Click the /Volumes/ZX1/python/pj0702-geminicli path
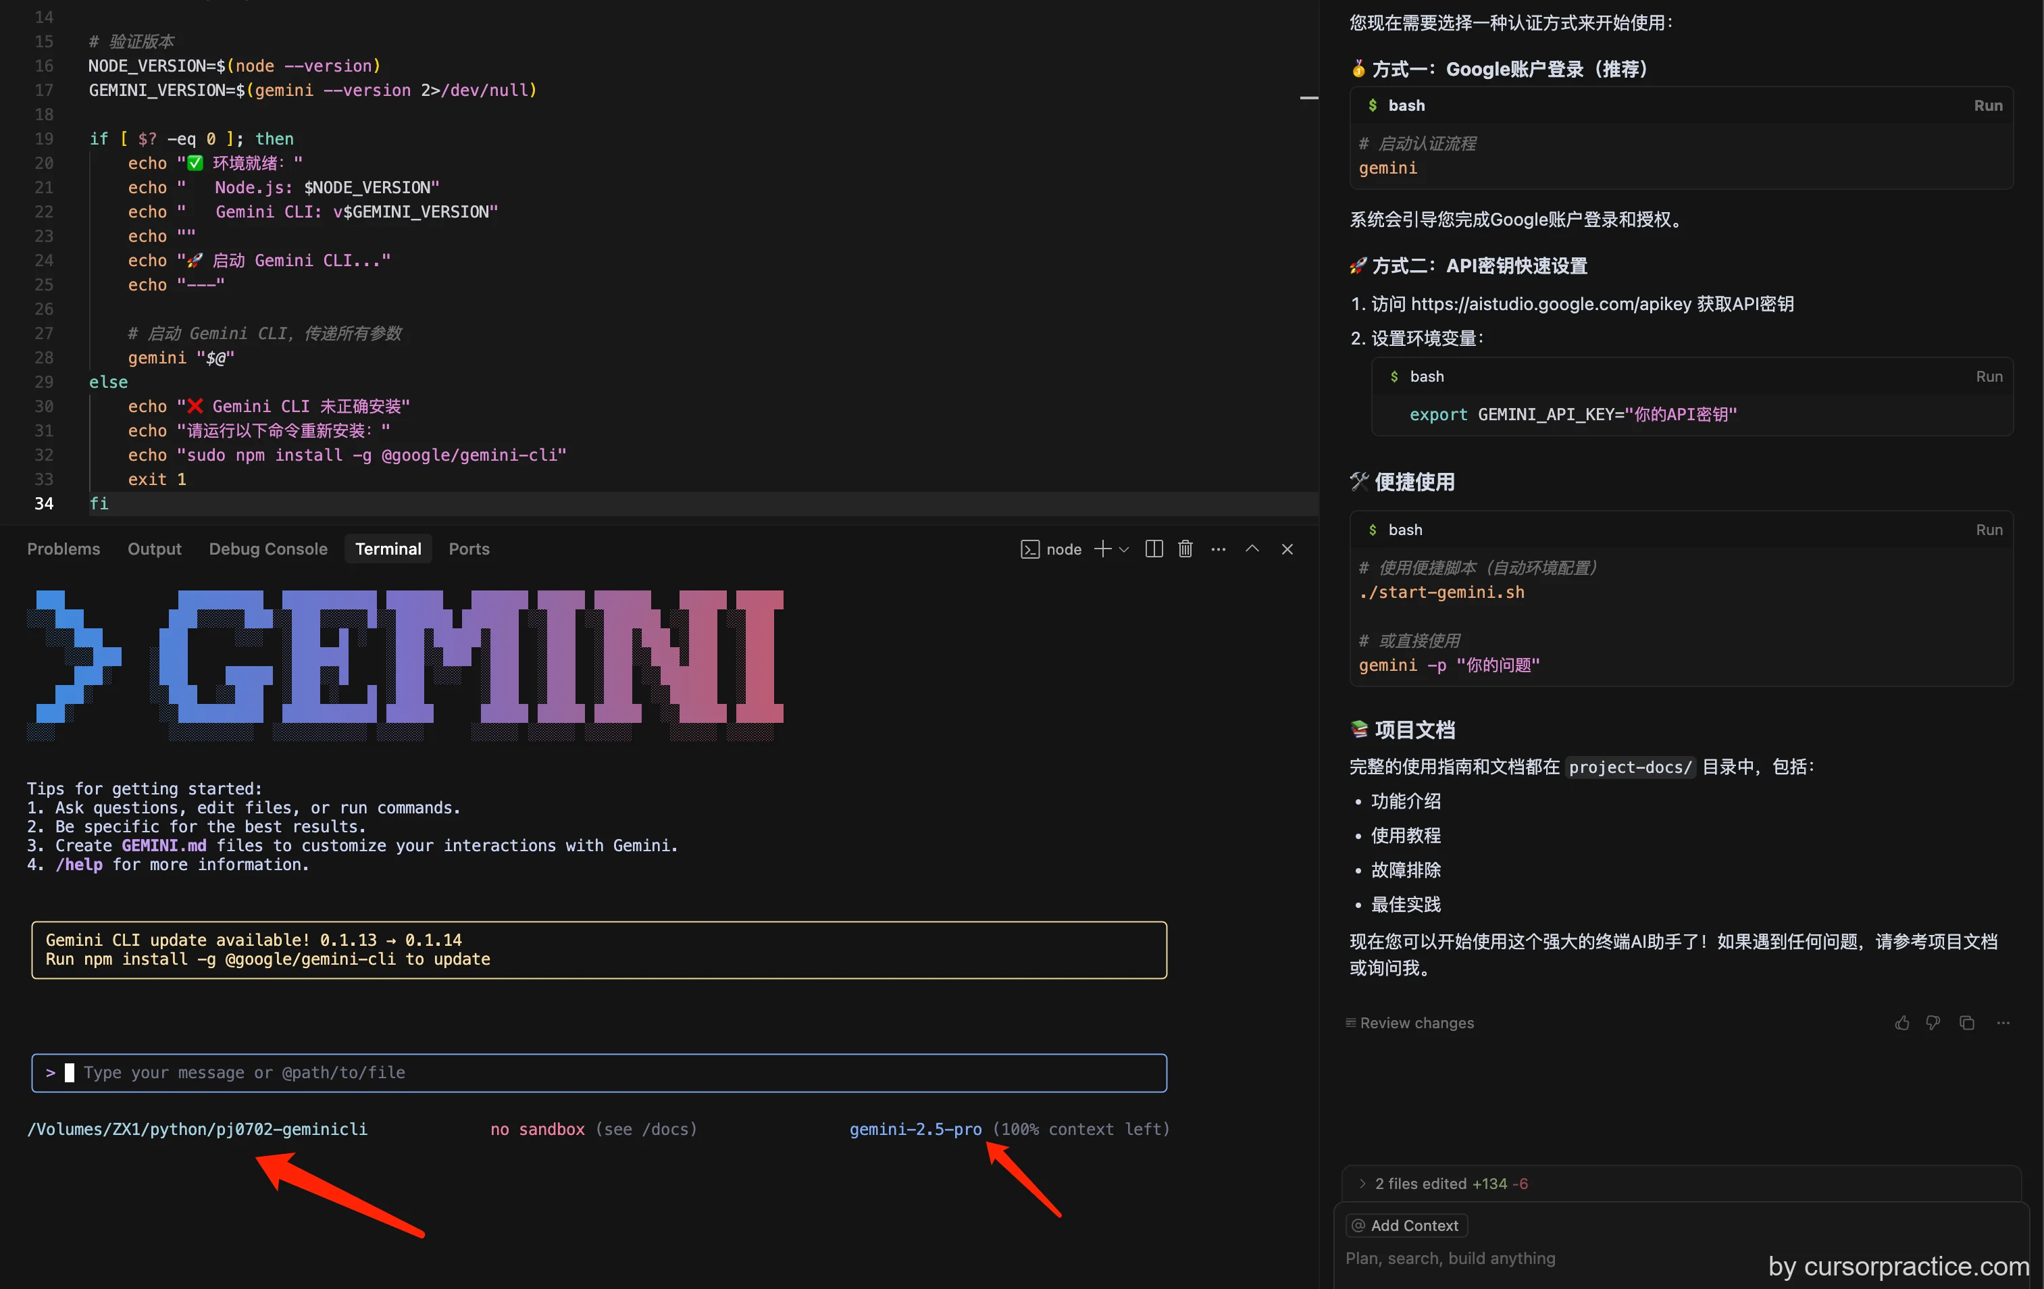 tap(197, 1128)
